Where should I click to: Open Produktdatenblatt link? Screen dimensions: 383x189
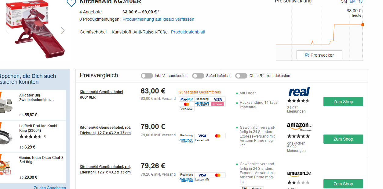tap(188, 32)
